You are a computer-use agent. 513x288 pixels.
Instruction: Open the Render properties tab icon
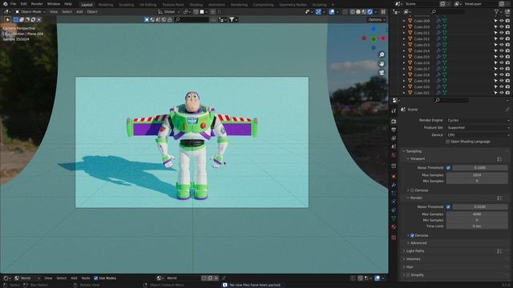pyautogui.click(x=394, y=122)
